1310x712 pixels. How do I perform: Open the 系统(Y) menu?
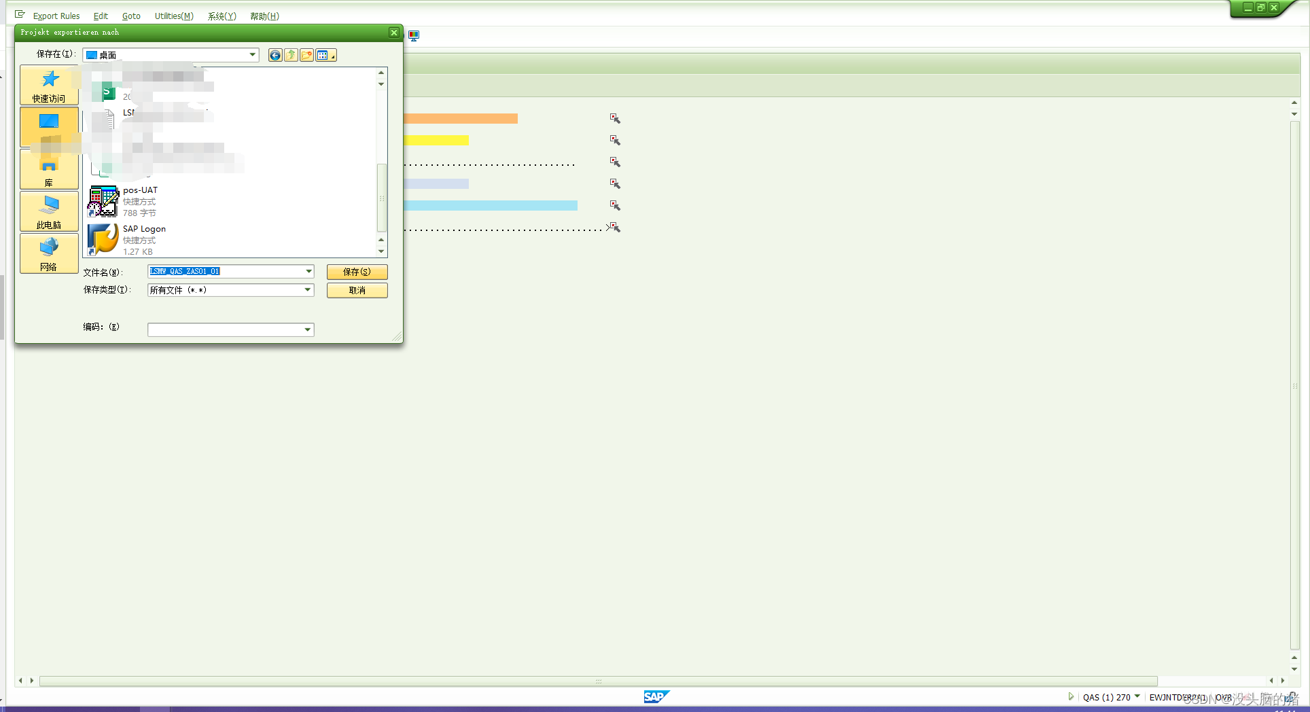click(x=222, y=16)
